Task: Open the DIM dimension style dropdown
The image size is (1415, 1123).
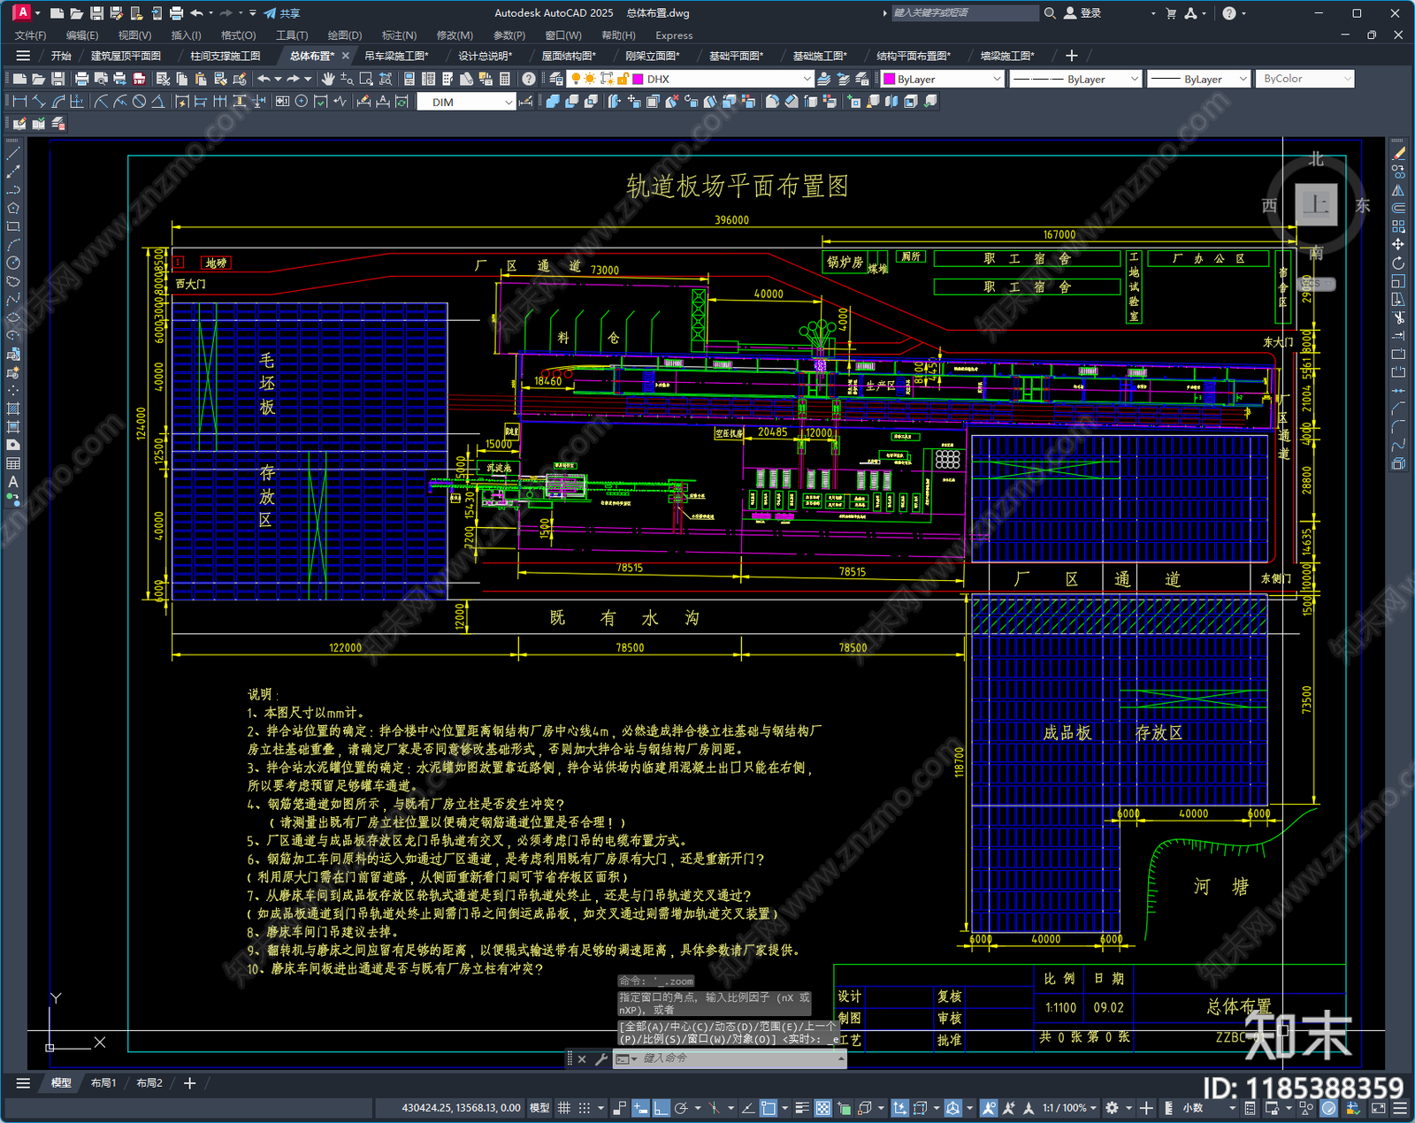Action: (466, 102)
